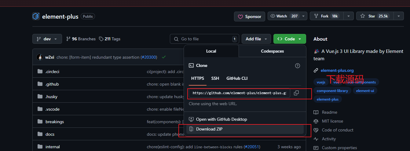Expand the dev branch selector dropdown
This screenshot has height=151, width=410.
click(x=47, y=39)
